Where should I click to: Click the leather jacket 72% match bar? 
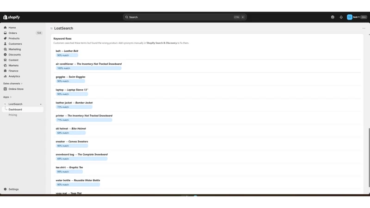click(x=74, y=107)
